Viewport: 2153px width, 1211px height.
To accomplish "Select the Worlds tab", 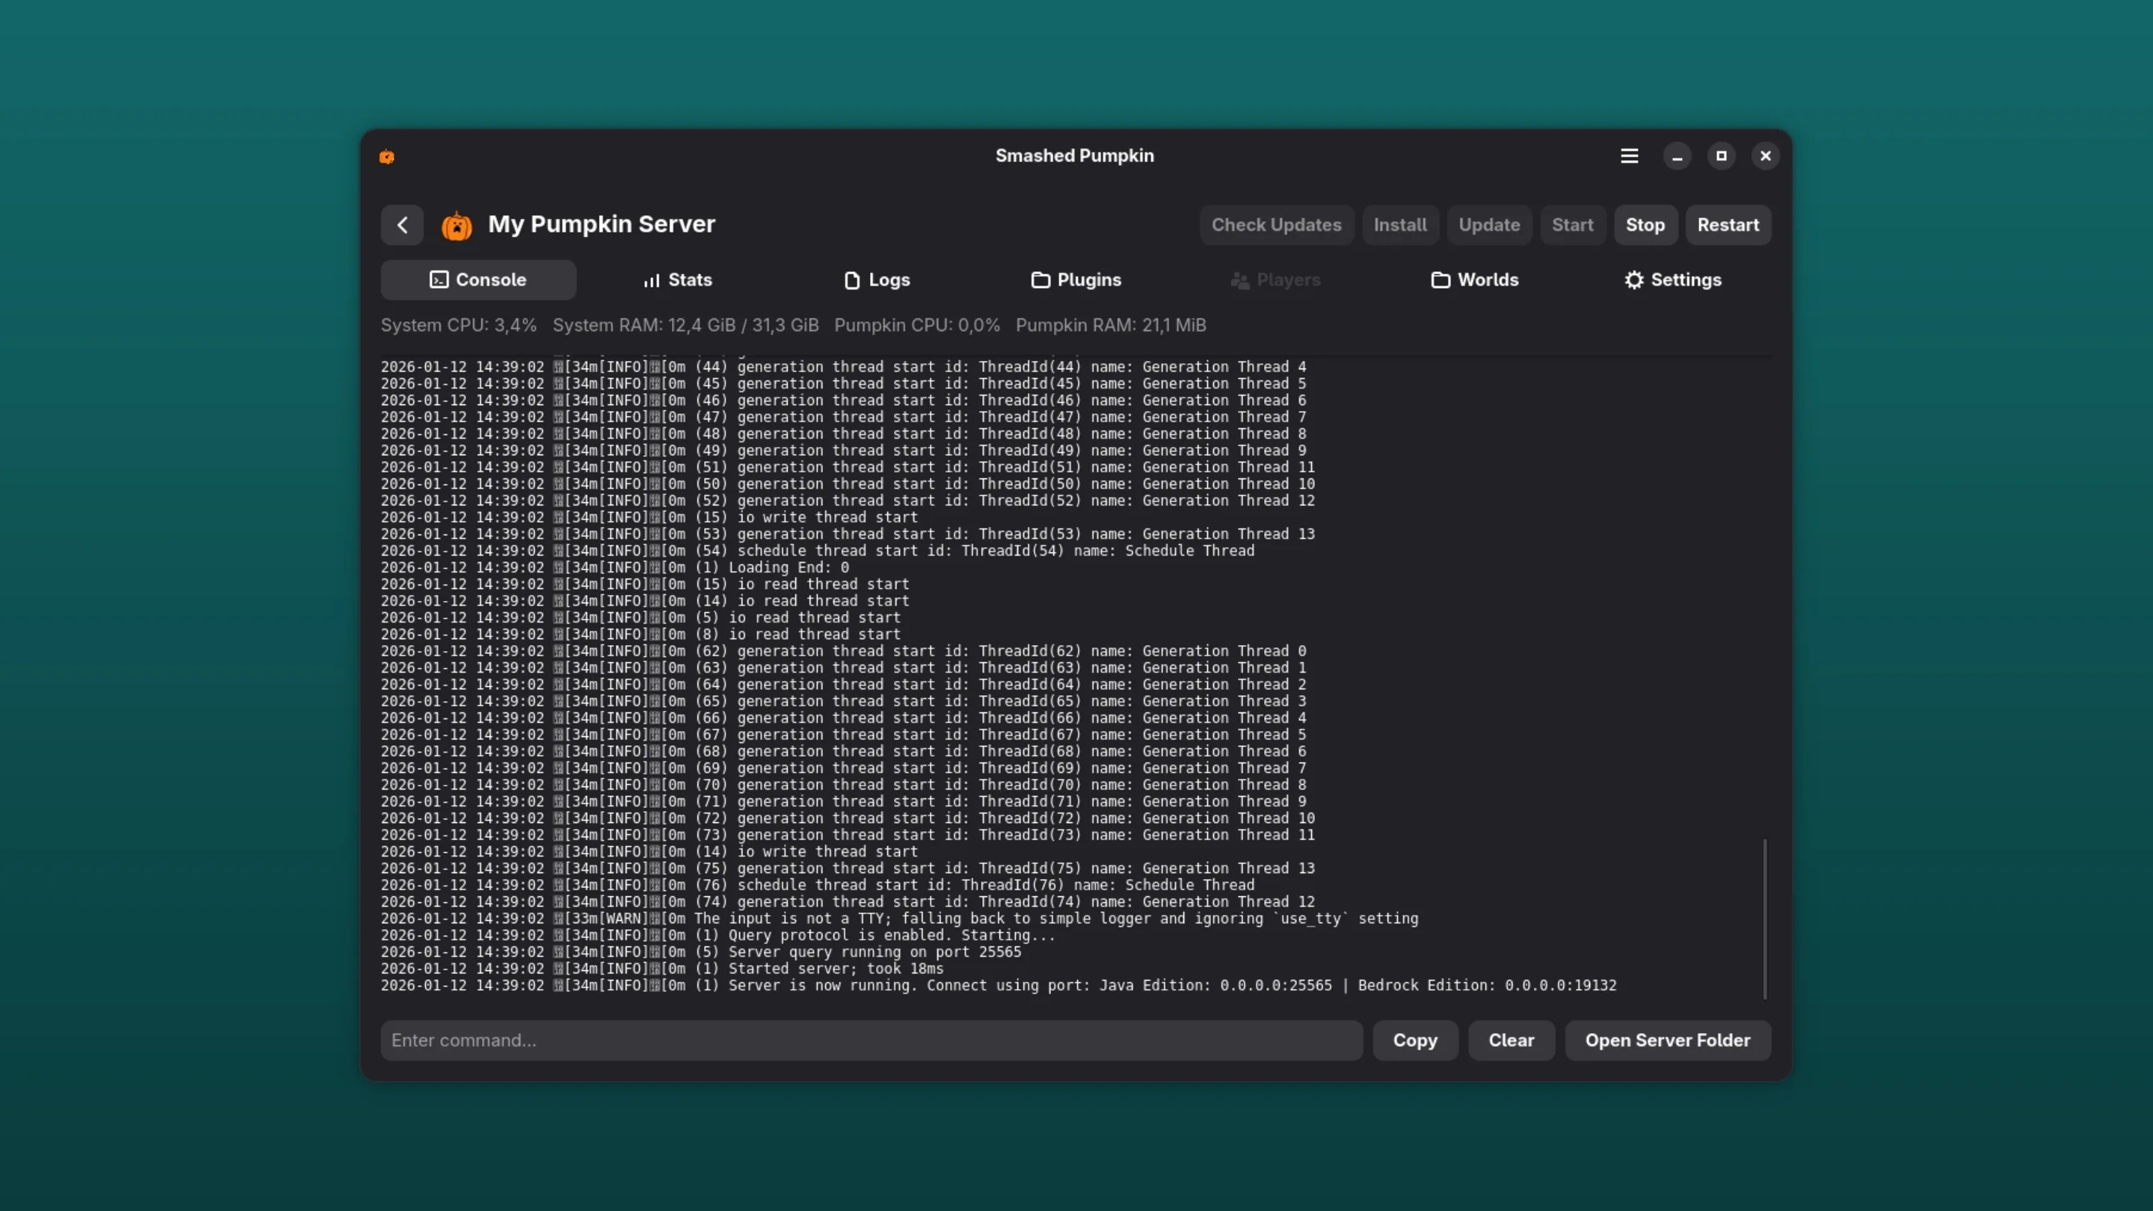I will click(1474, 280).
